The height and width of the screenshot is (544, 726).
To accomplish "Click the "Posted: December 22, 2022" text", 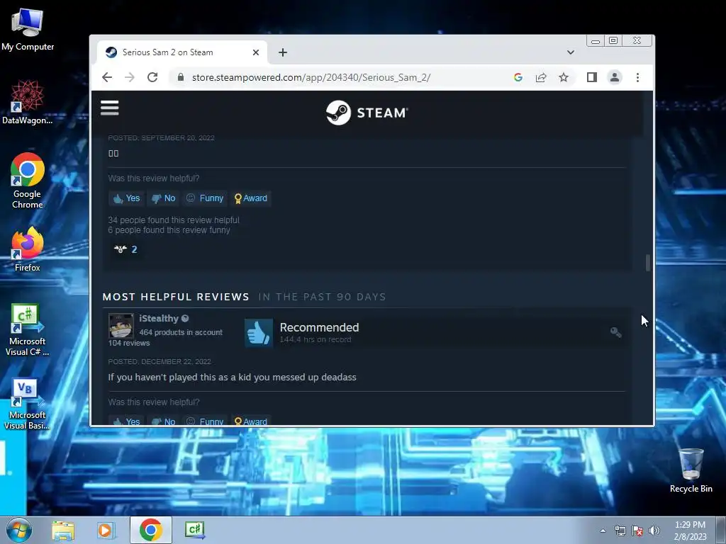I will pyautogui.click(x=160, y=361).
